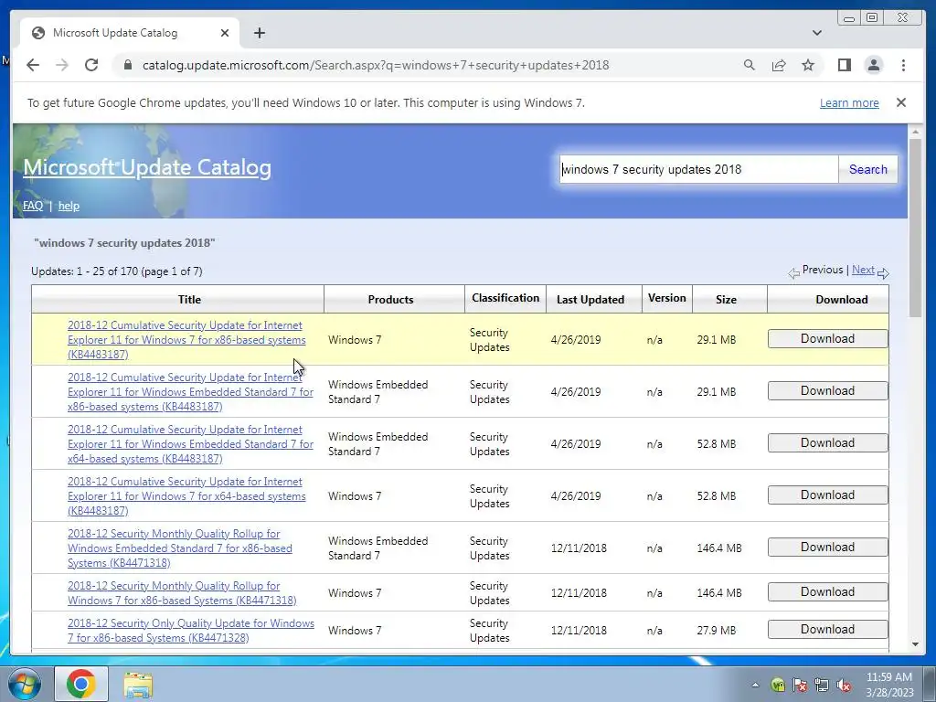Image resolution: width=936 pixels, height=702 pixels.
Task: Click the muted volume tray icon
Action: [x=844, y=685]
